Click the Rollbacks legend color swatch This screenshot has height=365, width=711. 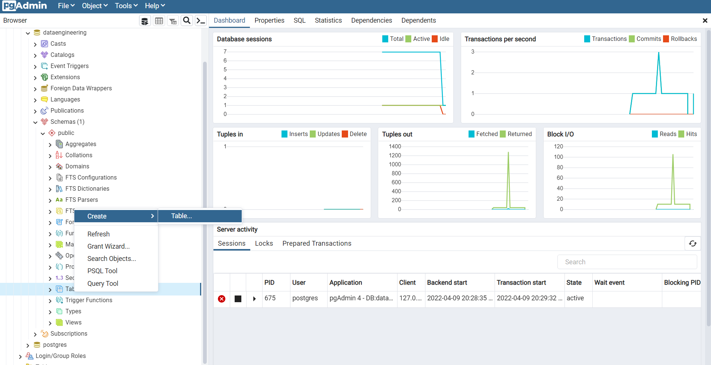666,39
